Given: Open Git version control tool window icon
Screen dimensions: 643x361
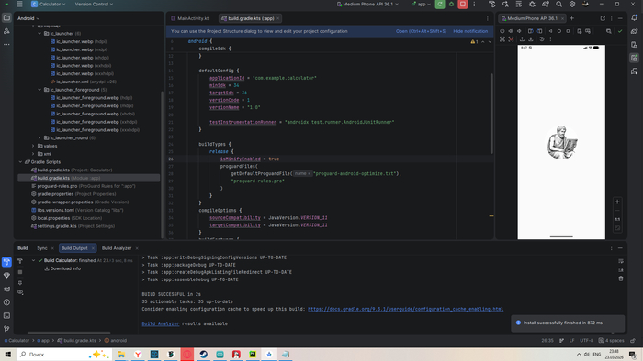Looking at the screenshot, I should coord(6,329).
